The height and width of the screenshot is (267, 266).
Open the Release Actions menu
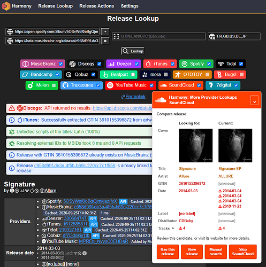pos(96,6)
